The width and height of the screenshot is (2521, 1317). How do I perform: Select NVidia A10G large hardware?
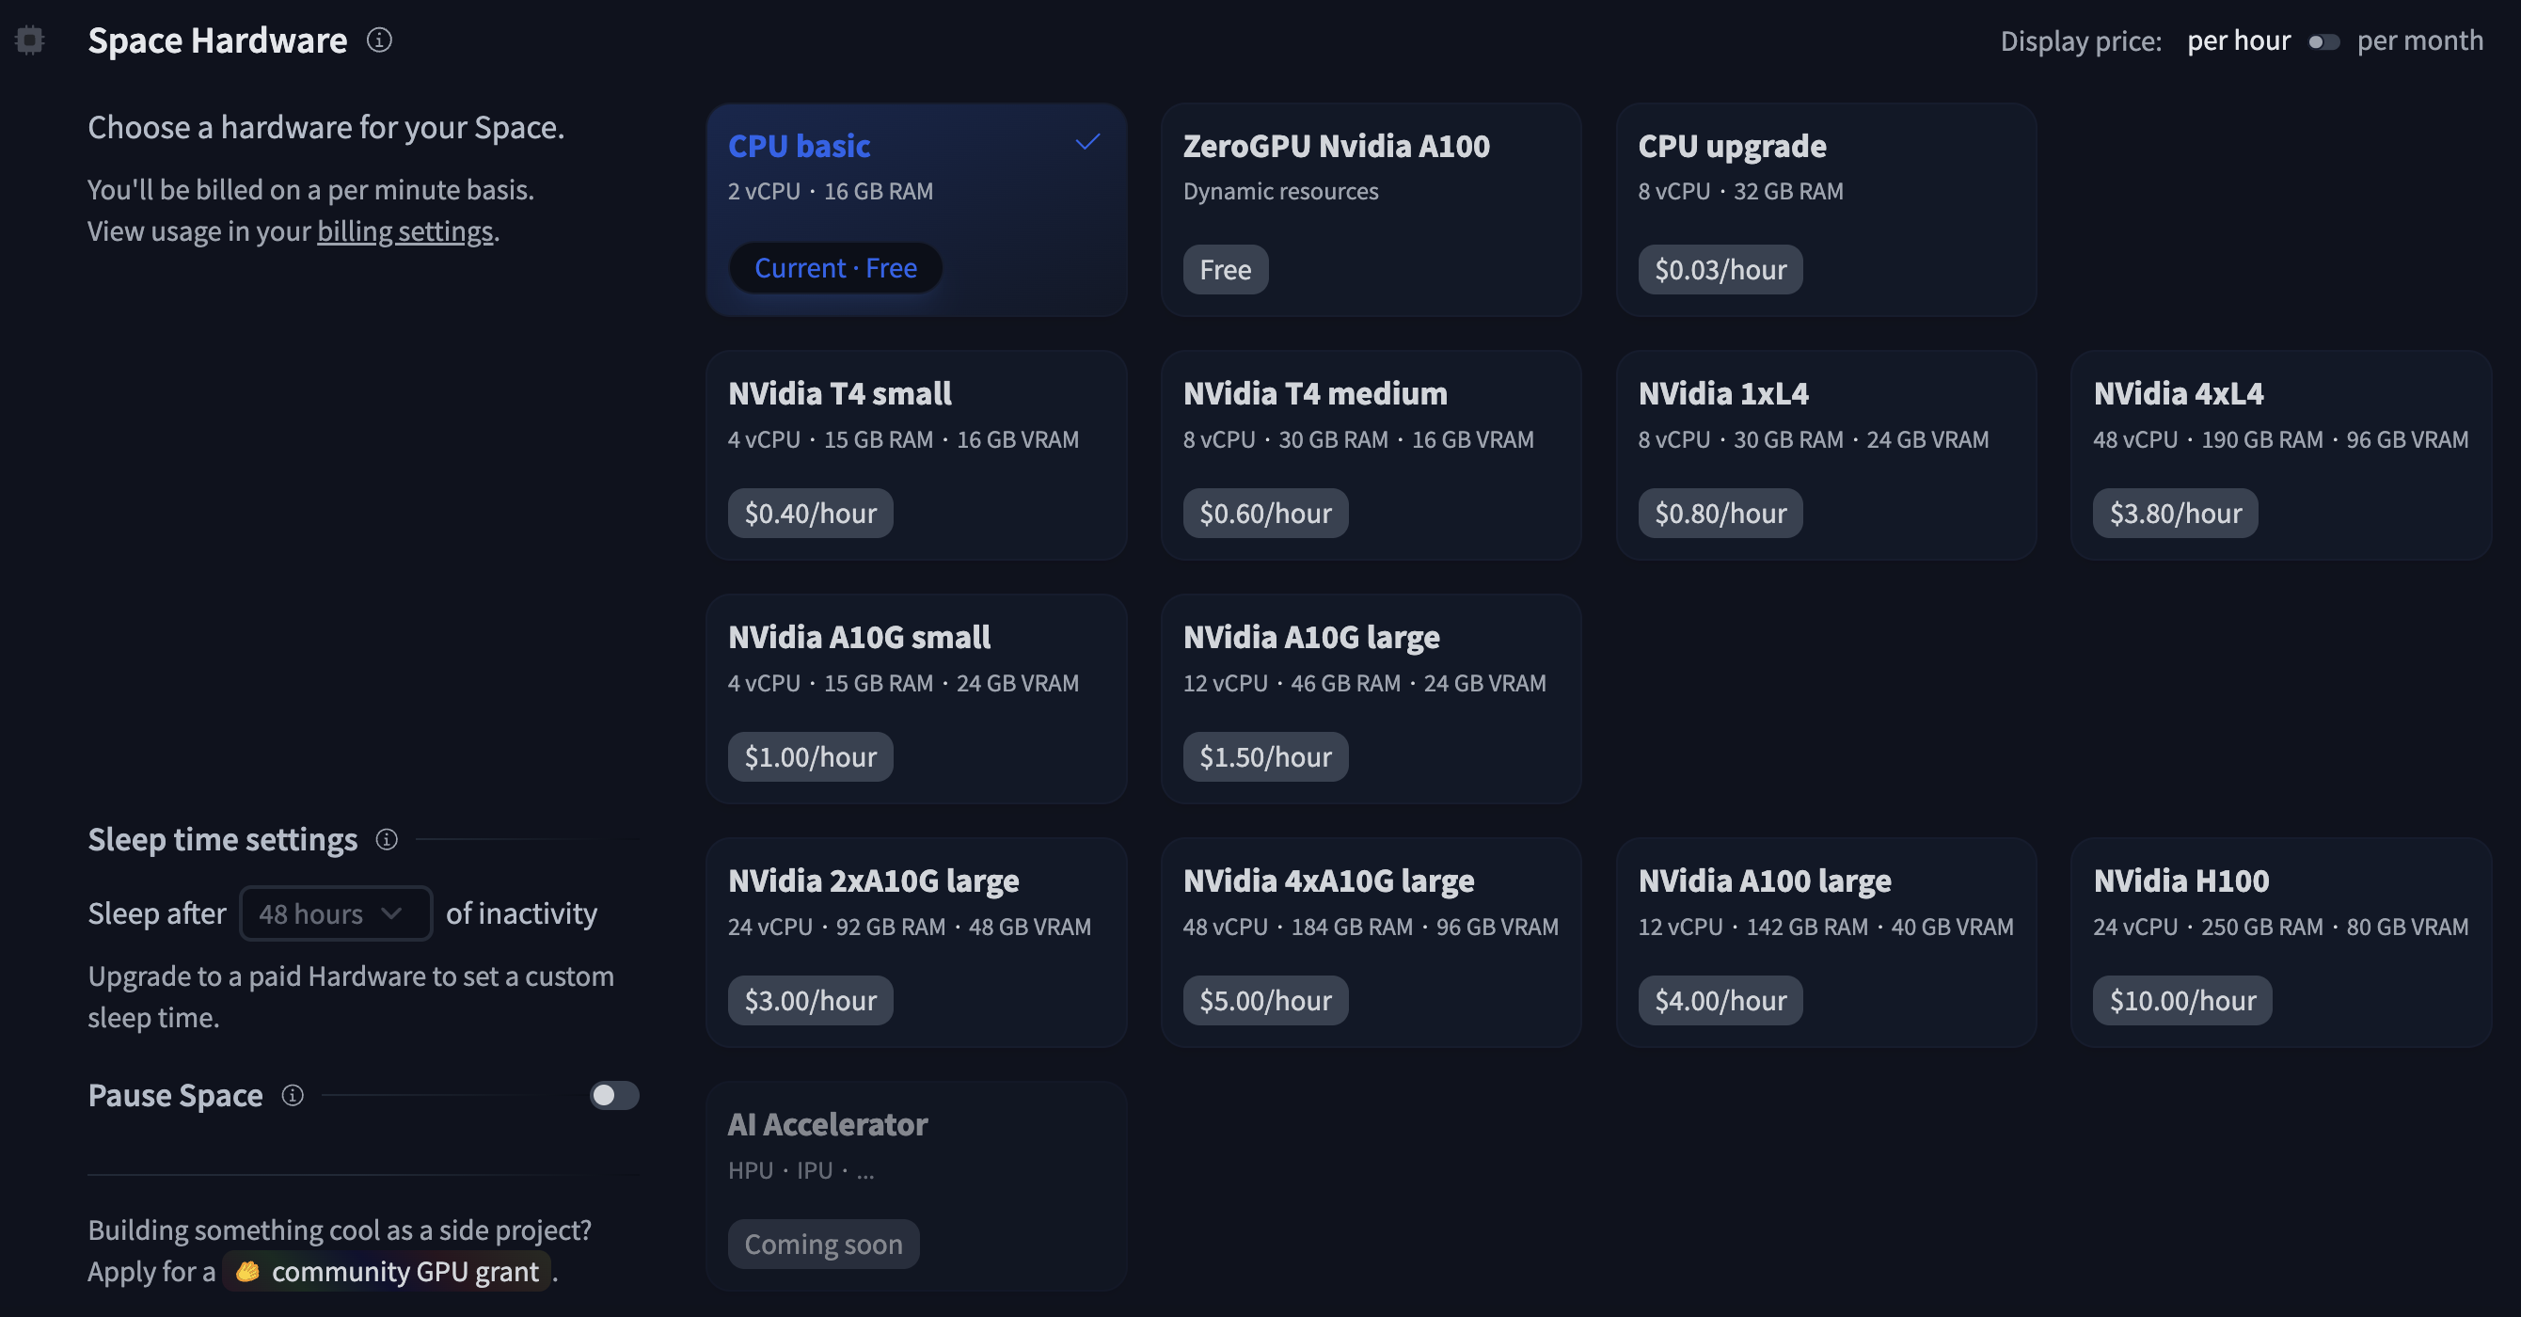point(1371,699)
